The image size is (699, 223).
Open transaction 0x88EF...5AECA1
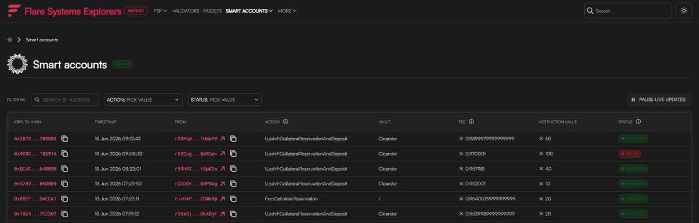tap(35, 199)
